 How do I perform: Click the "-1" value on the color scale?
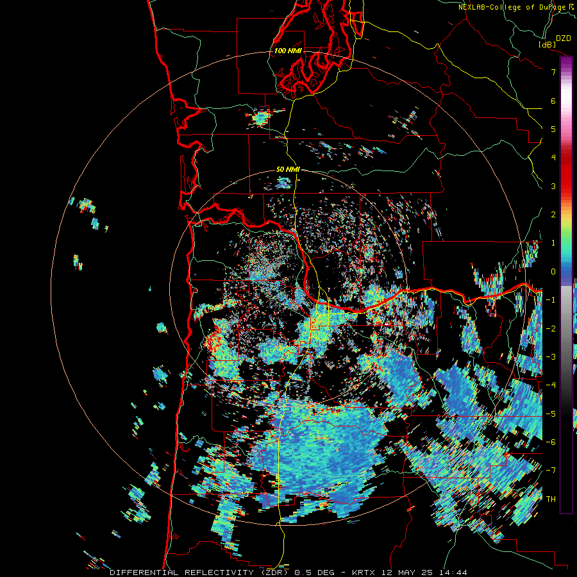551,300
